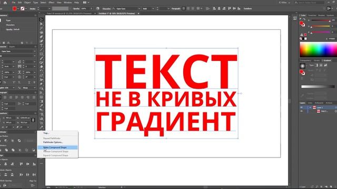This screenshot has width=337, height=189.
Task: Click the radial gradient type icon
Action: [x=321, y=65]
